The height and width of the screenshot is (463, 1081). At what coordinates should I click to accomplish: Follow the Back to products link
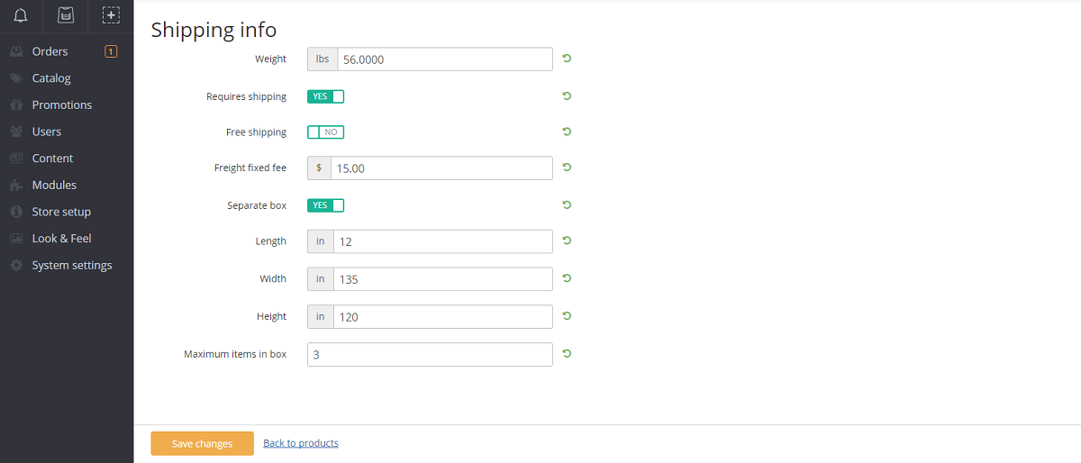[x=301, y=443]
